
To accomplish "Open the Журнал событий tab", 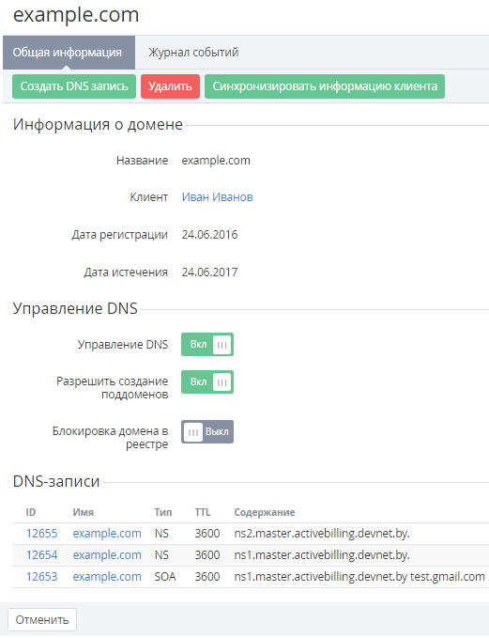I will (x=193, y=53).
